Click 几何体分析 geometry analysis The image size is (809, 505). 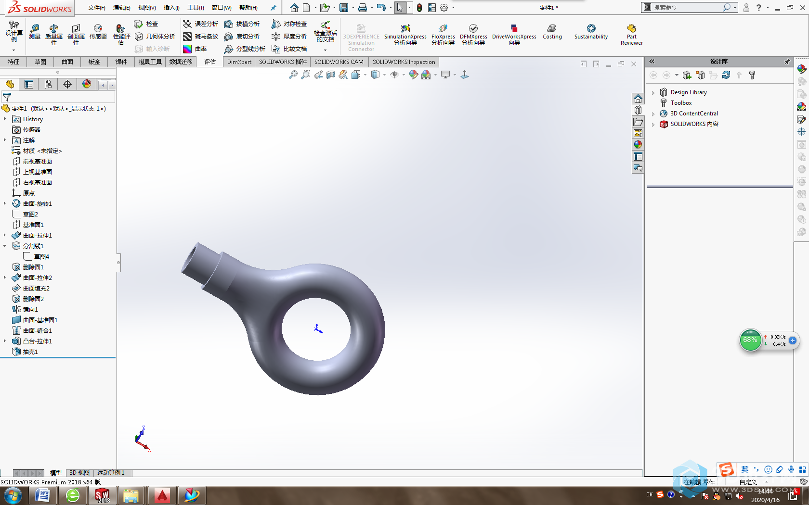point(155,36)
